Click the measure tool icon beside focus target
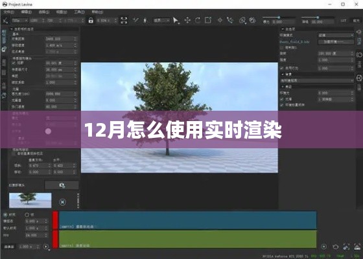The width and height of the screenshot is (363, 259). pyautogui.click(x=230, y=20)
